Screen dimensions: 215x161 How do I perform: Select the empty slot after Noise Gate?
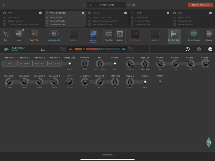pos(74,34)
